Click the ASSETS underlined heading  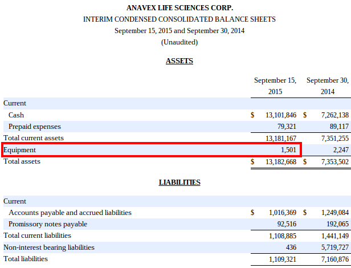tap(179, 61)
